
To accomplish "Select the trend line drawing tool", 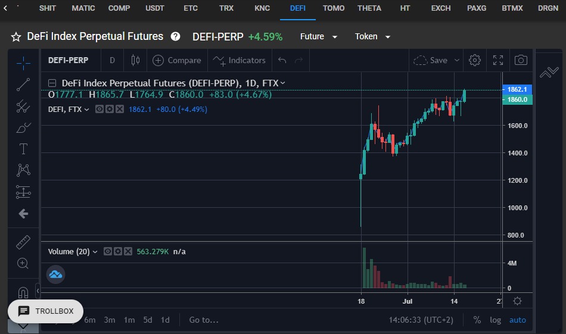I will tap(23, 85).
